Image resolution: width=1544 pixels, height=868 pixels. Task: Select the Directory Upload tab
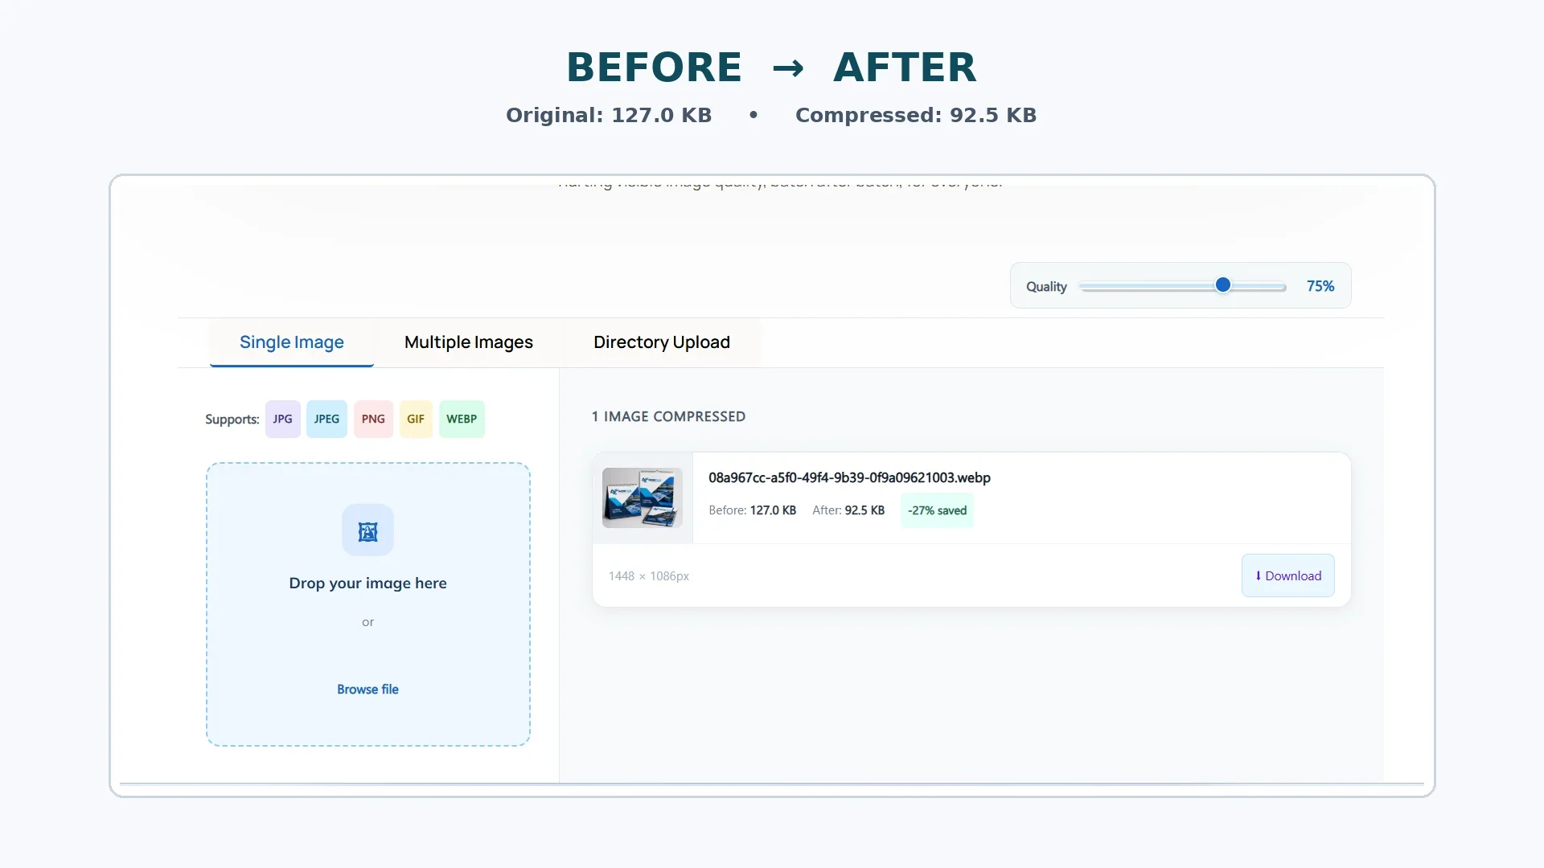click(x=662, y=342)
